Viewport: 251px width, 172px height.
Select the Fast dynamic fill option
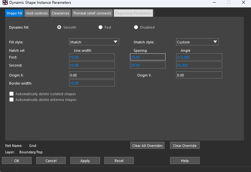101,27
